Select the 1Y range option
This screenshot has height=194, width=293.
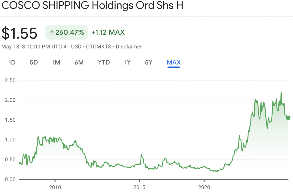point(128,63)
